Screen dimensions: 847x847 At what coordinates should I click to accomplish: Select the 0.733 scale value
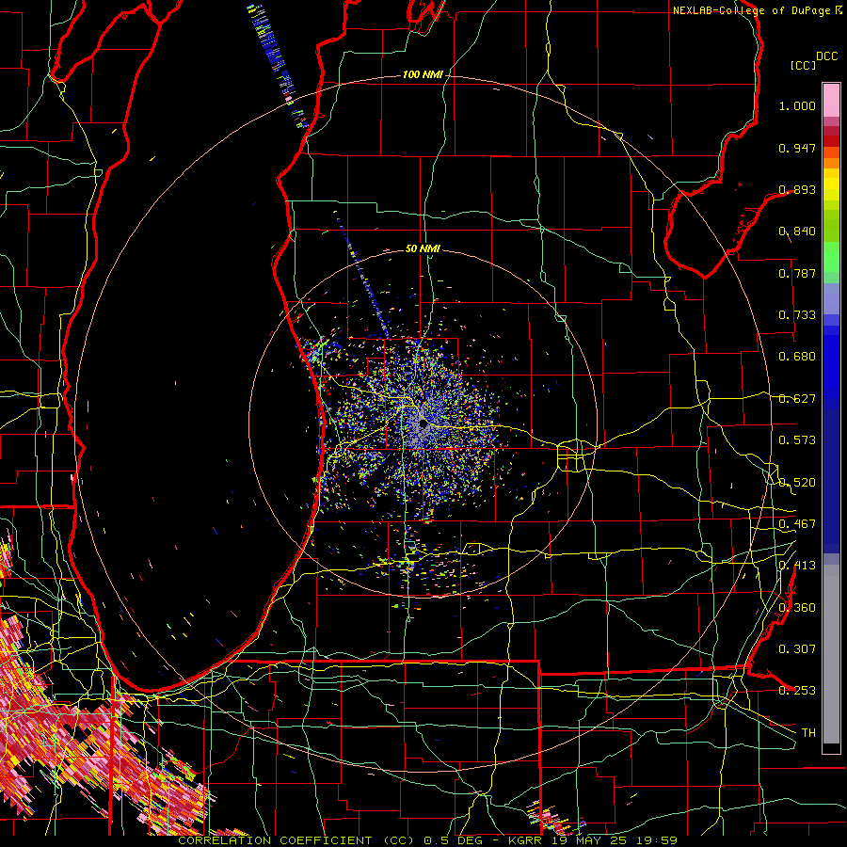click(797, 315)
